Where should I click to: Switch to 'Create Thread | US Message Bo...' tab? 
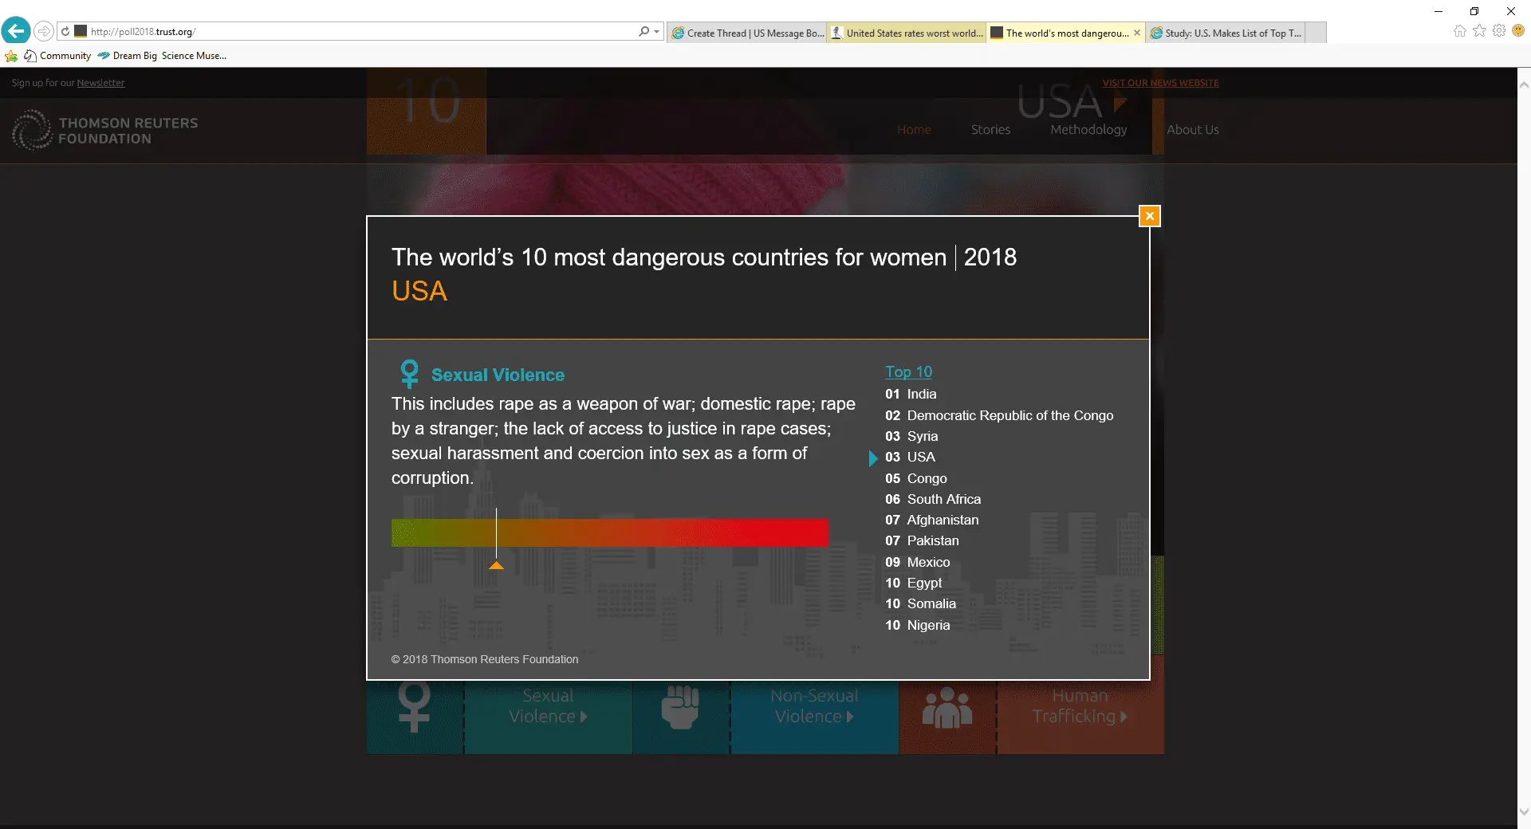[747, 33]
